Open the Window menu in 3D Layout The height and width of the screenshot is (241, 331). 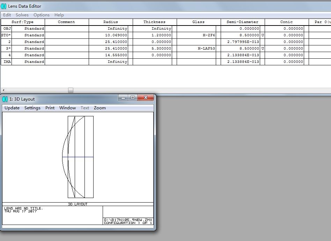point(67,108)
